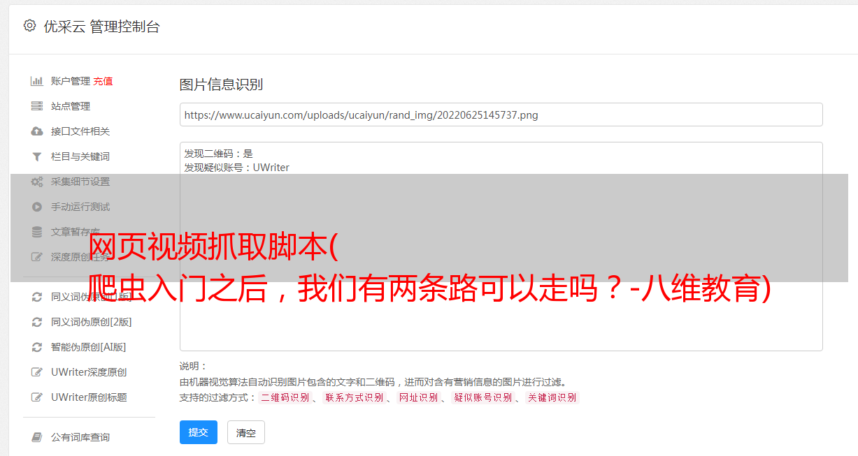Click the bar chart icon beside 账户管理
The image size is (858, 456).
click(37, 81)
